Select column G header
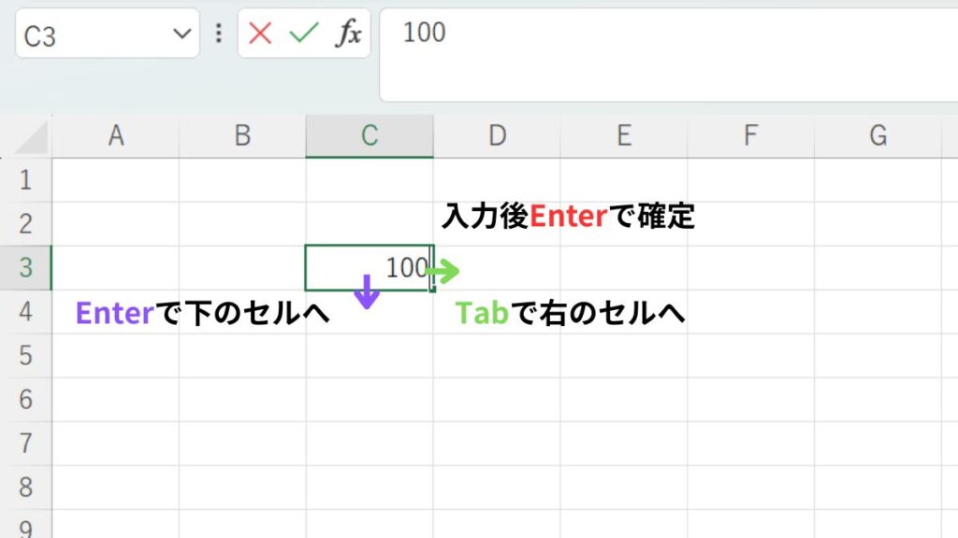 click(x=878, y=136)
